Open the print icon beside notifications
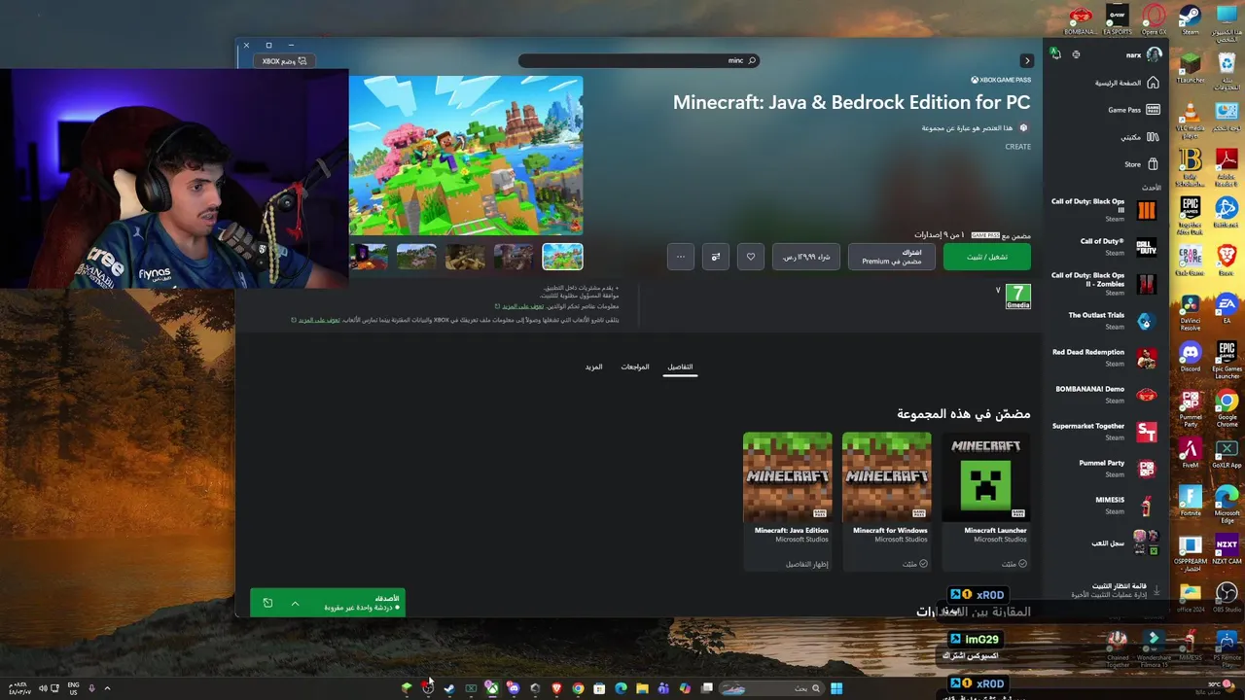 (1076, 54)
